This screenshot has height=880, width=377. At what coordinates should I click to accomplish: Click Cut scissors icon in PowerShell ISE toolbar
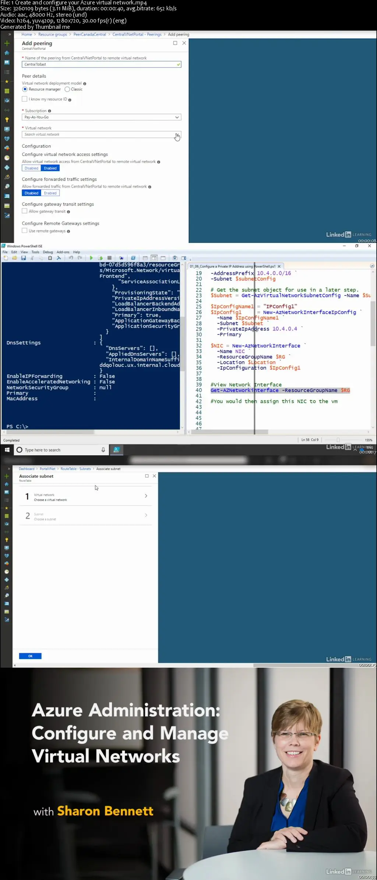point(32,258)
